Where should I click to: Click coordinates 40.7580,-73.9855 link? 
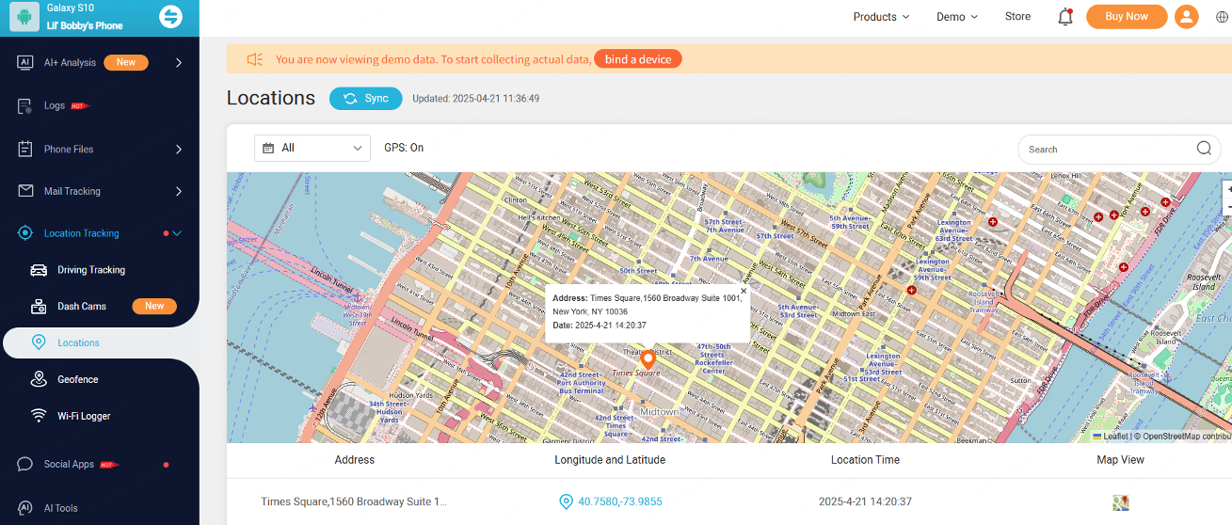[619, 502]
